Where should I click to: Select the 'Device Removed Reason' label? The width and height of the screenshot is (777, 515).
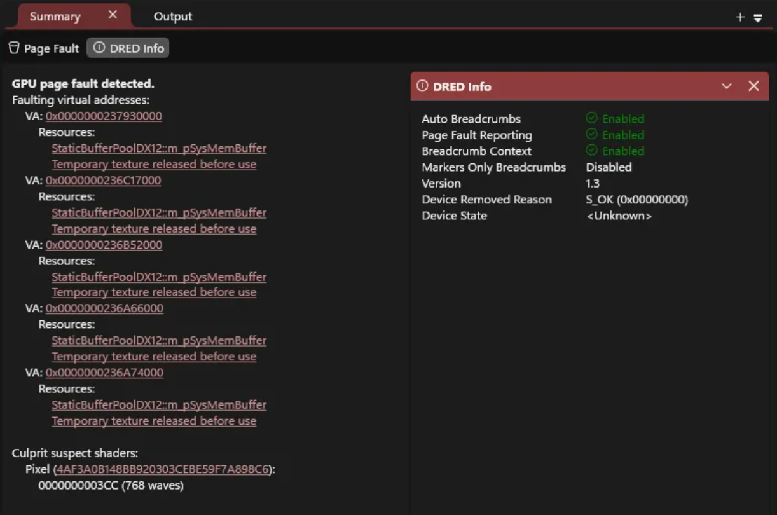coord(486,200)
